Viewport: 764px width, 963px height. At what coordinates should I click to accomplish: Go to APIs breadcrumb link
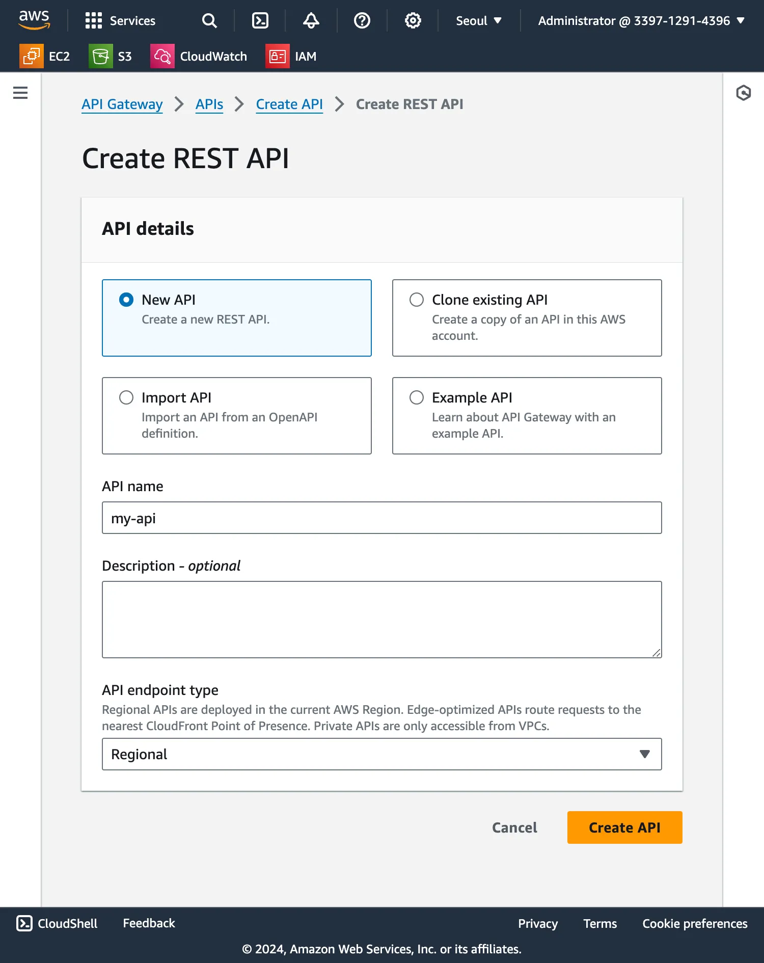(x=209, y=104)
